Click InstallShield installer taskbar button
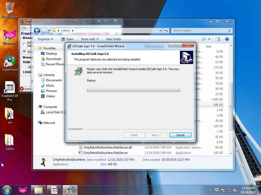The width and height of the screenshot is (261, 195). pyautogui.click(x=70, y=190)
